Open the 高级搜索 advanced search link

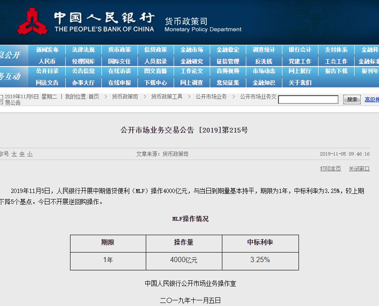click(x=372, y=100)
